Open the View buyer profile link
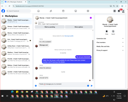The height and width of the screenshot is (102, 128). 69,36
